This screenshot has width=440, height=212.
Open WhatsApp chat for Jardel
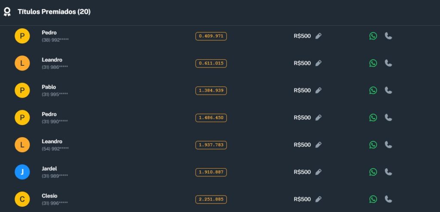[373, 172]
